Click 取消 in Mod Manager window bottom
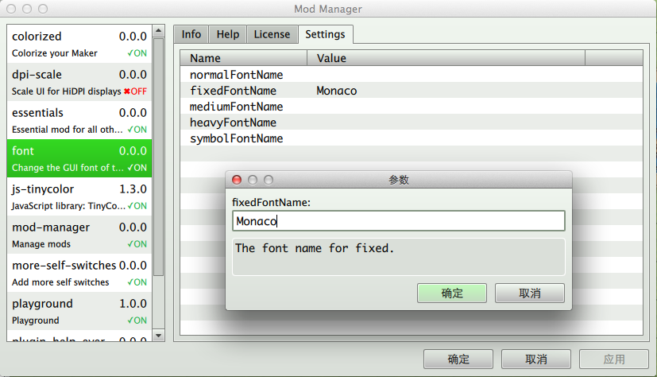Screen dimensions: 657x377 click(x=536, y=360)
